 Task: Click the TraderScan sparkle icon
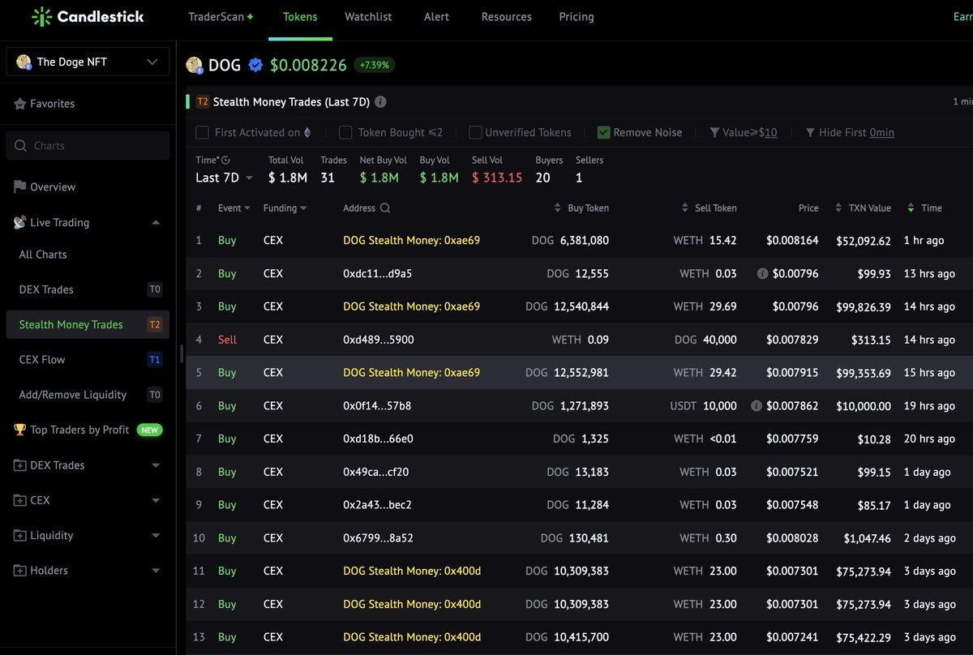(x=251, y=17)
